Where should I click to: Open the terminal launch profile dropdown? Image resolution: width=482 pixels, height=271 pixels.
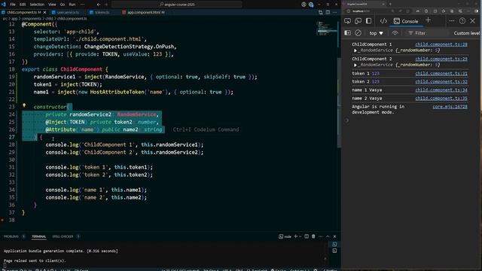300,236
